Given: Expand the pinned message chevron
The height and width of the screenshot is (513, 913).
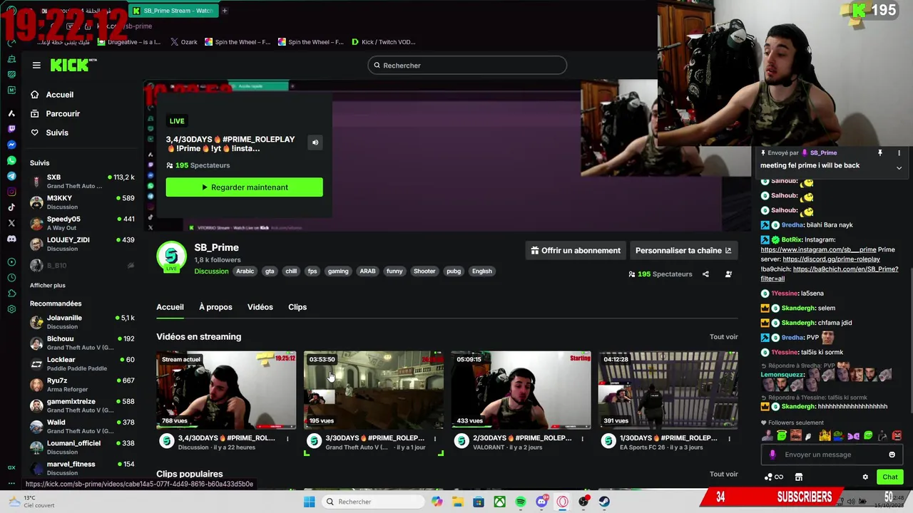Looking at the screenshot, I should tap(899, 168).
